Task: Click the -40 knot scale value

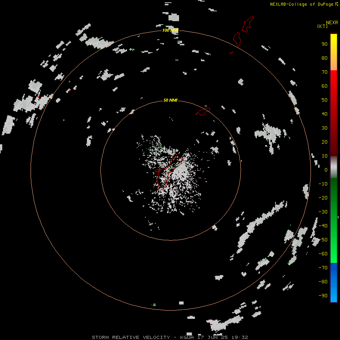Action: (x=323, y=226)
